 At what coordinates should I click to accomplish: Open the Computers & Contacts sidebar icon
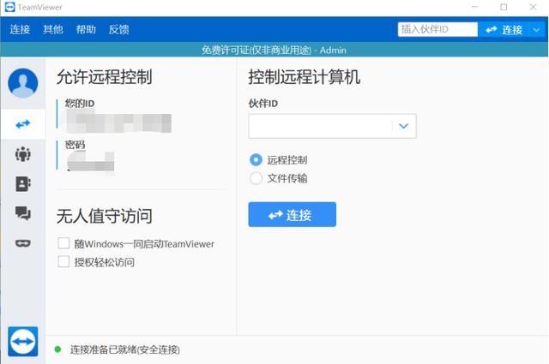23,183
